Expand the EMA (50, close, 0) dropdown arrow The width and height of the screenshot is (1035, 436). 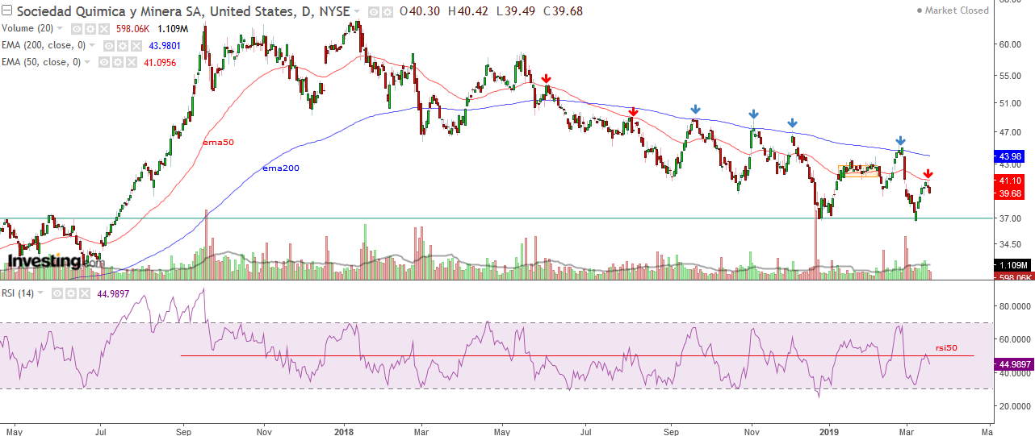click(87, 62)
